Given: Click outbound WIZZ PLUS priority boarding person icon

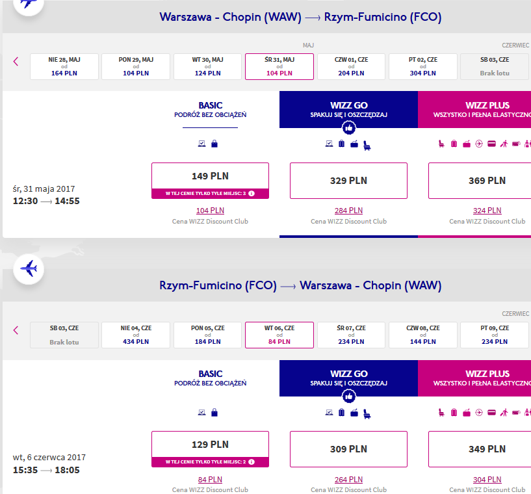Looking at the screenshot, I should coord(504,144).
